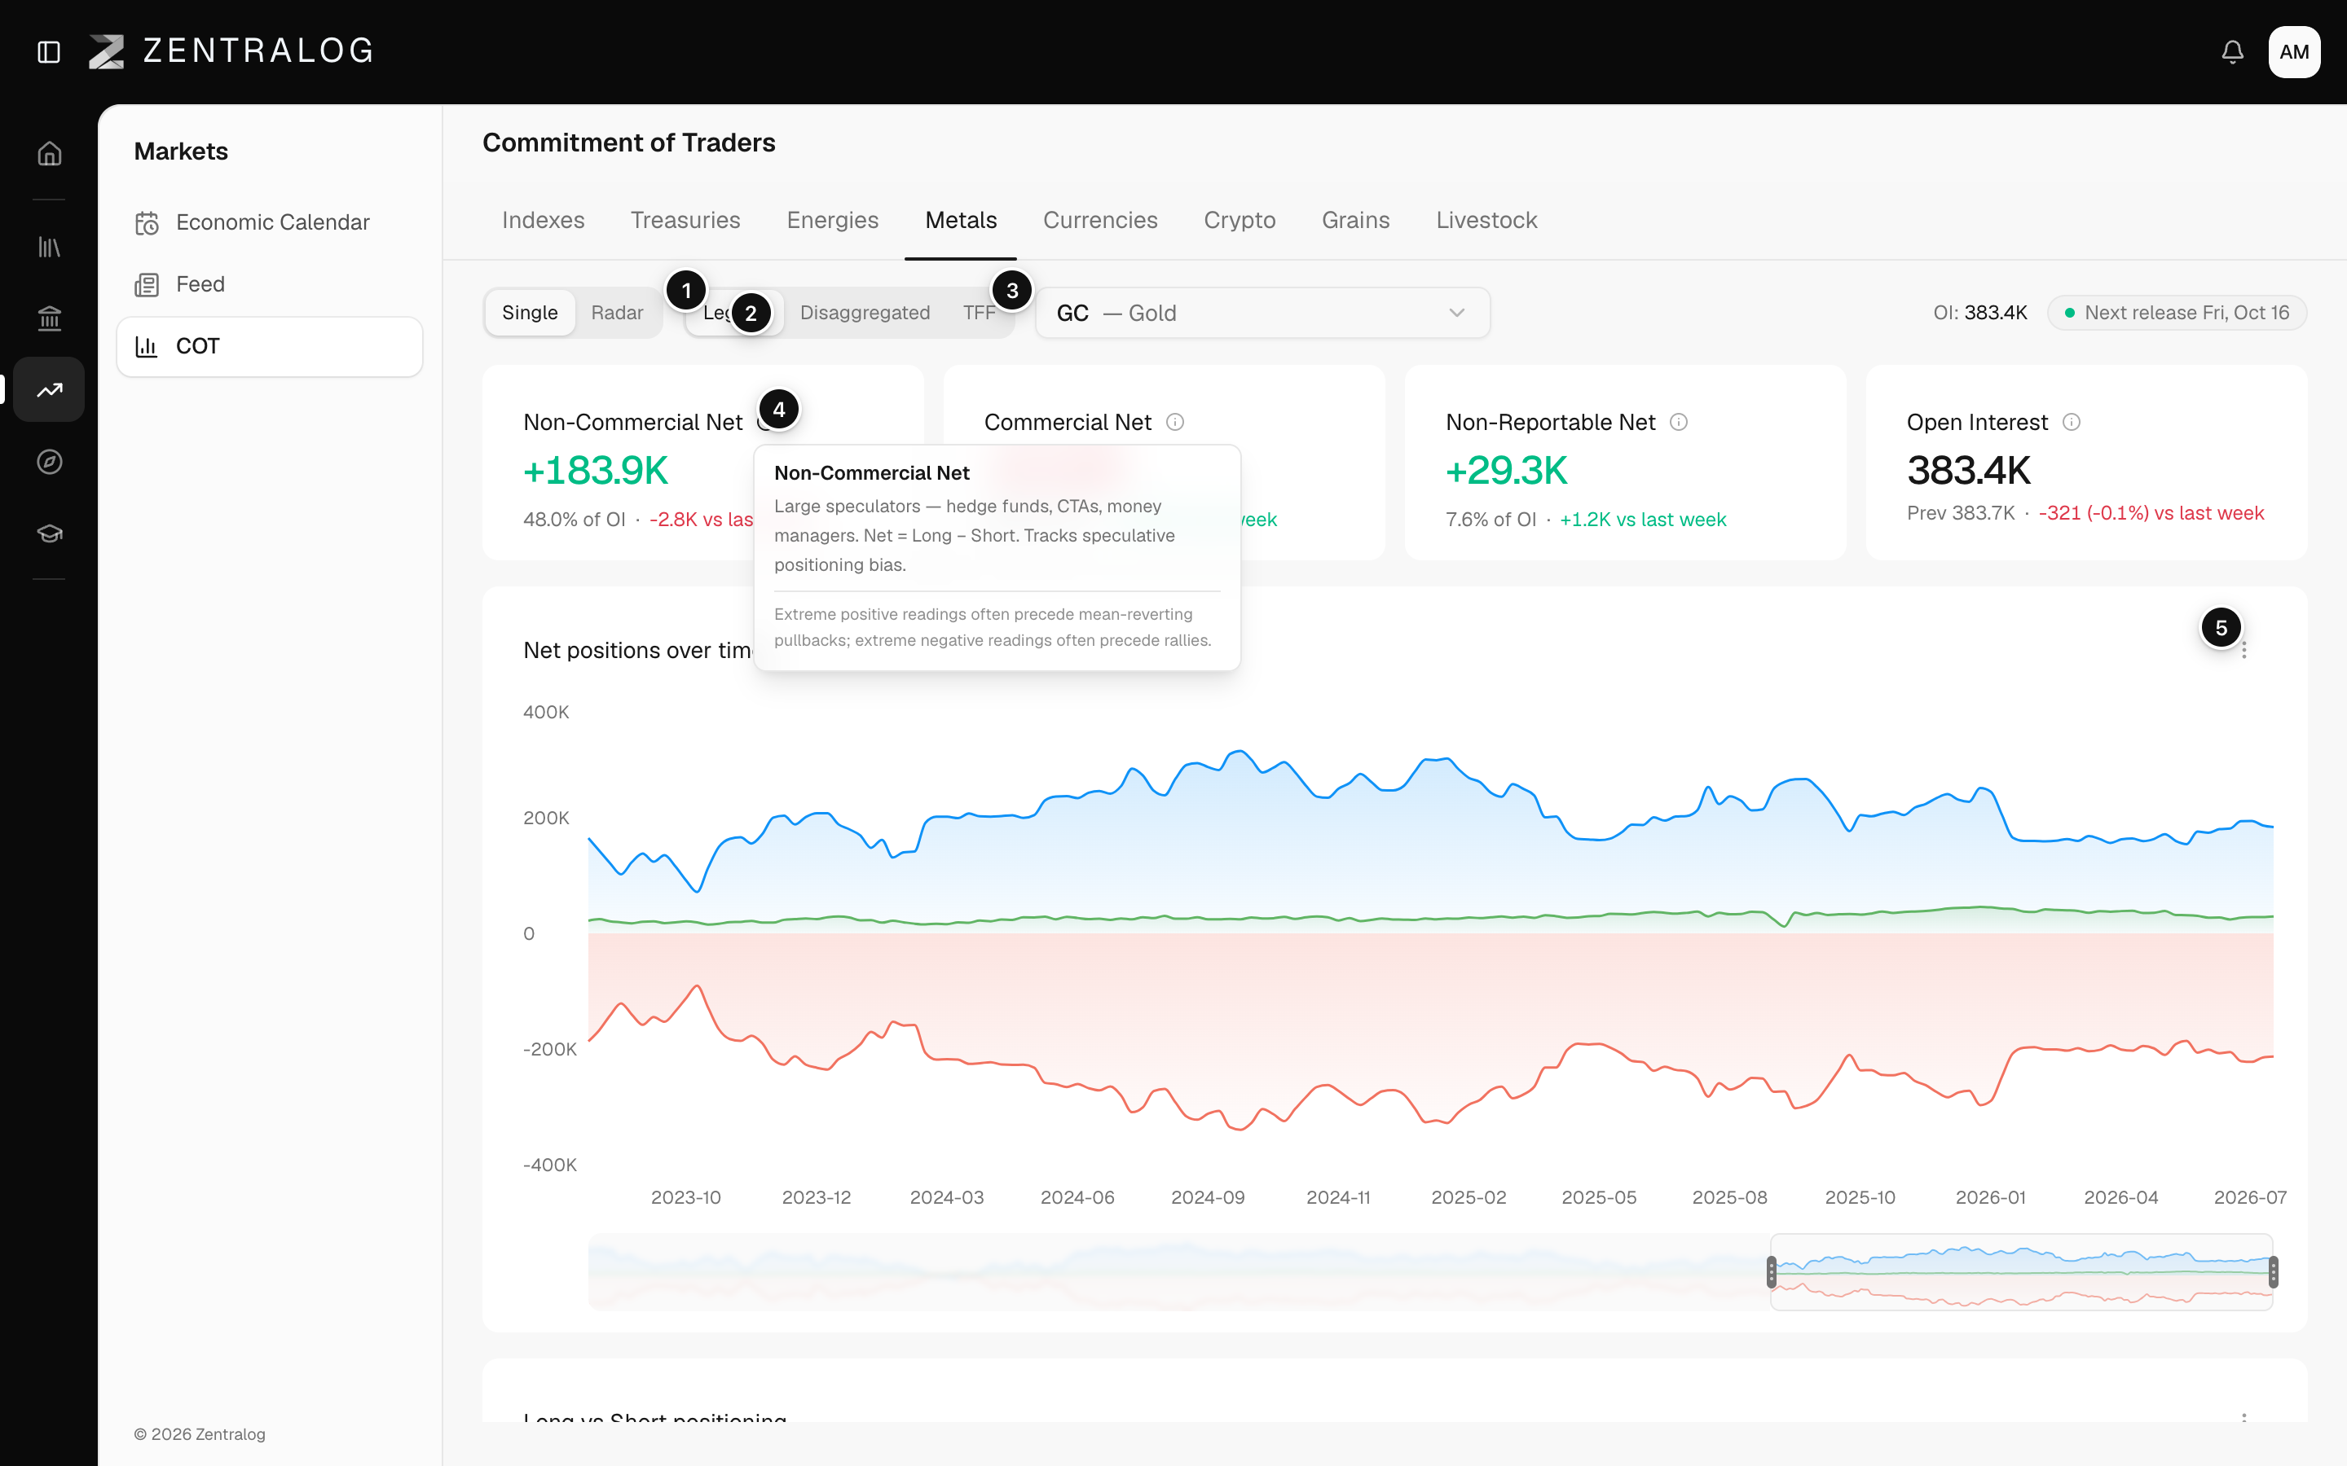
Task: Click the OI: 383.4K header label
Action: click(1979, 312)
